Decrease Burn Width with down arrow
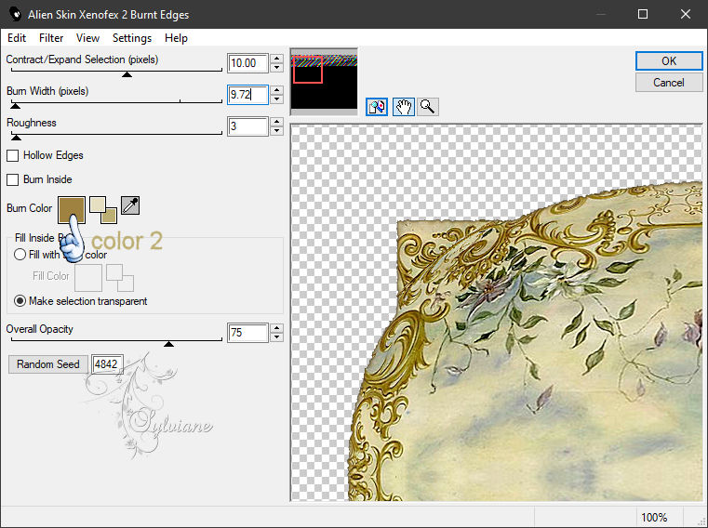The height and width of the screenshot is (528, 708). pyautogui.click(x=277, y=99)
